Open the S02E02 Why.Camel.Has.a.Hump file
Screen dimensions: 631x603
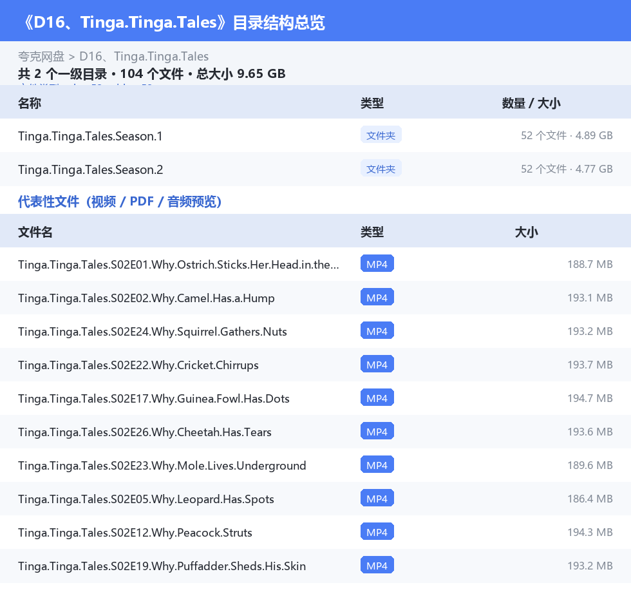coord(146,298)
